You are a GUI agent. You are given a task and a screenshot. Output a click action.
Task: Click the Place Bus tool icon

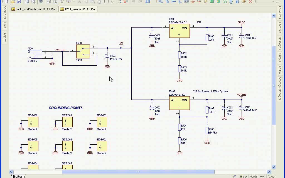167,2
